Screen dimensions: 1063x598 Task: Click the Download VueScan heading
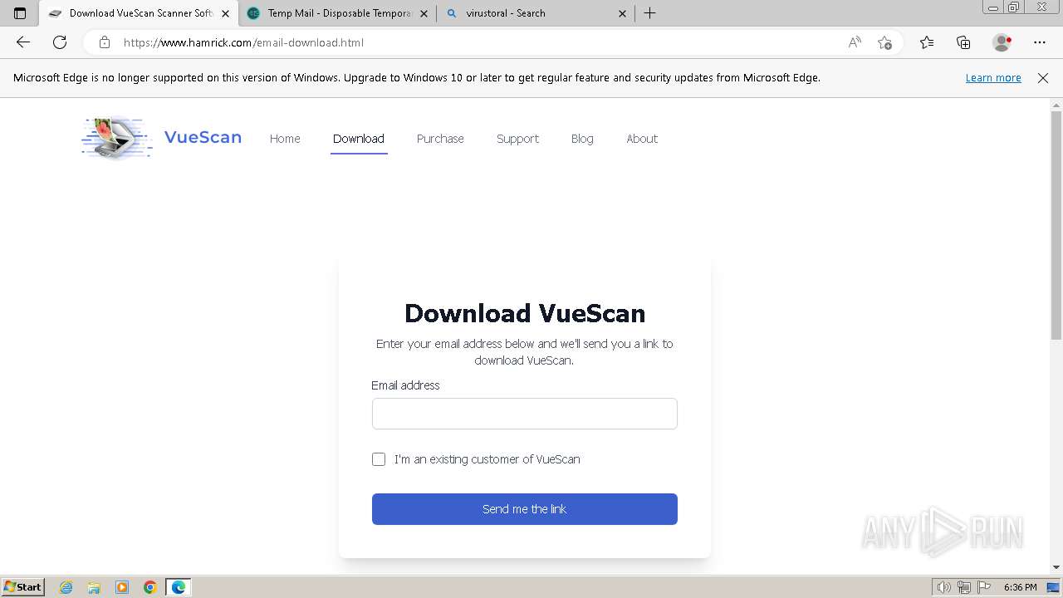coord(525,313)
